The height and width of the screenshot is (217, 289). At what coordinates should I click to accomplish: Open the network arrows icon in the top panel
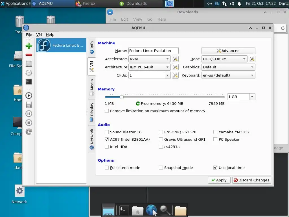click(x=224, y=3)
